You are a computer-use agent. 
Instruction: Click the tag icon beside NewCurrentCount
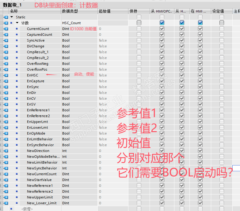click(x=6, y=174)
